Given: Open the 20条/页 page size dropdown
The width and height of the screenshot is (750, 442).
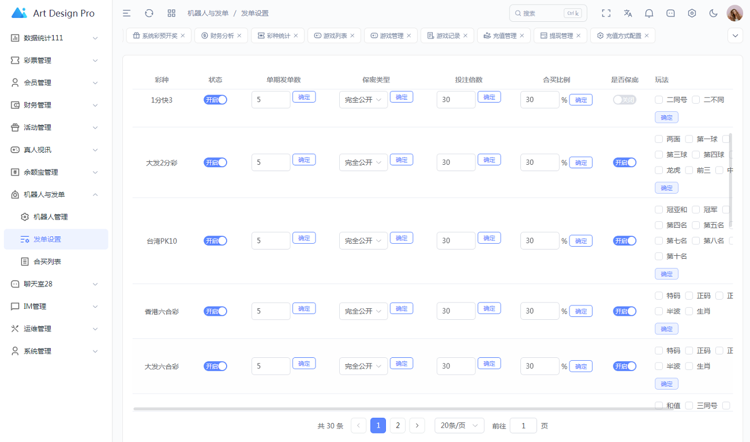Looking at the screenshot, I should coord(459,426).
